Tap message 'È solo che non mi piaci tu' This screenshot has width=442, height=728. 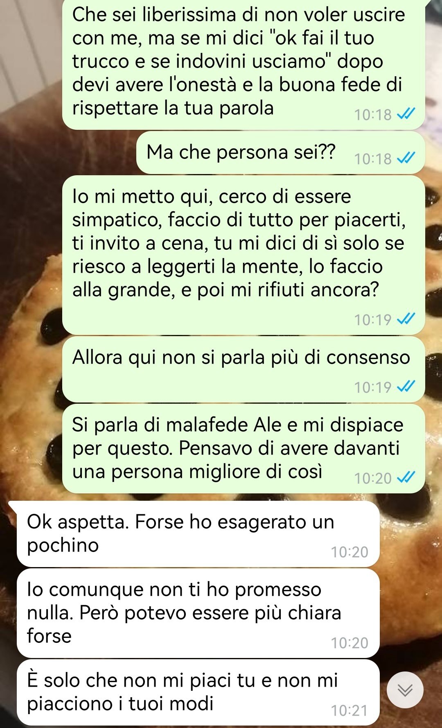coord(198,692)
